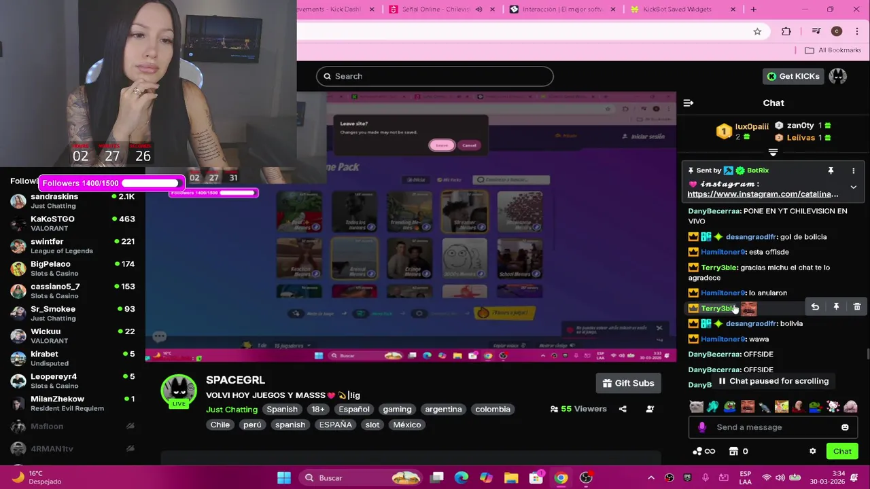Select the slot tag
This screenshot has width=870, height=489.
pos(372,424)
